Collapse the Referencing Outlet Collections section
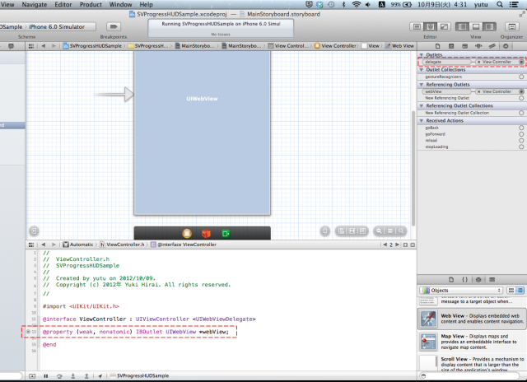This screenshot has width=527, height=382. (x=421, y=106)
